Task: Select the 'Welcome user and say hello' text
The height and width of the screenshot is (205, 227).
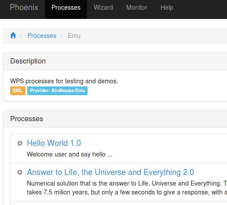Action: 70,154
